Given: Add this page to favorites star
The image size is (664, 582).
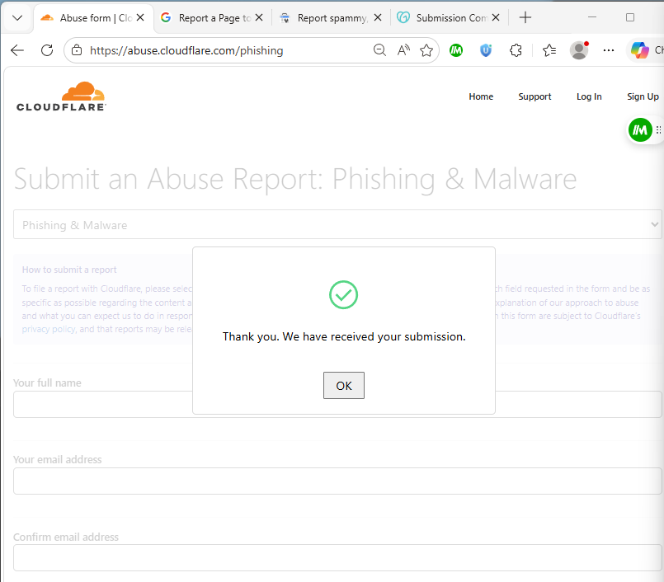Looking at the screenshot, I should point(426,50).
